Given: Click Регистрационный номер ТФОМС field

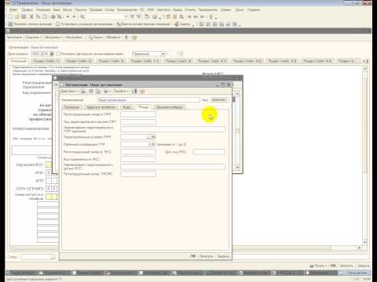Looking at the screenshot, I should (x=138, y=174).
